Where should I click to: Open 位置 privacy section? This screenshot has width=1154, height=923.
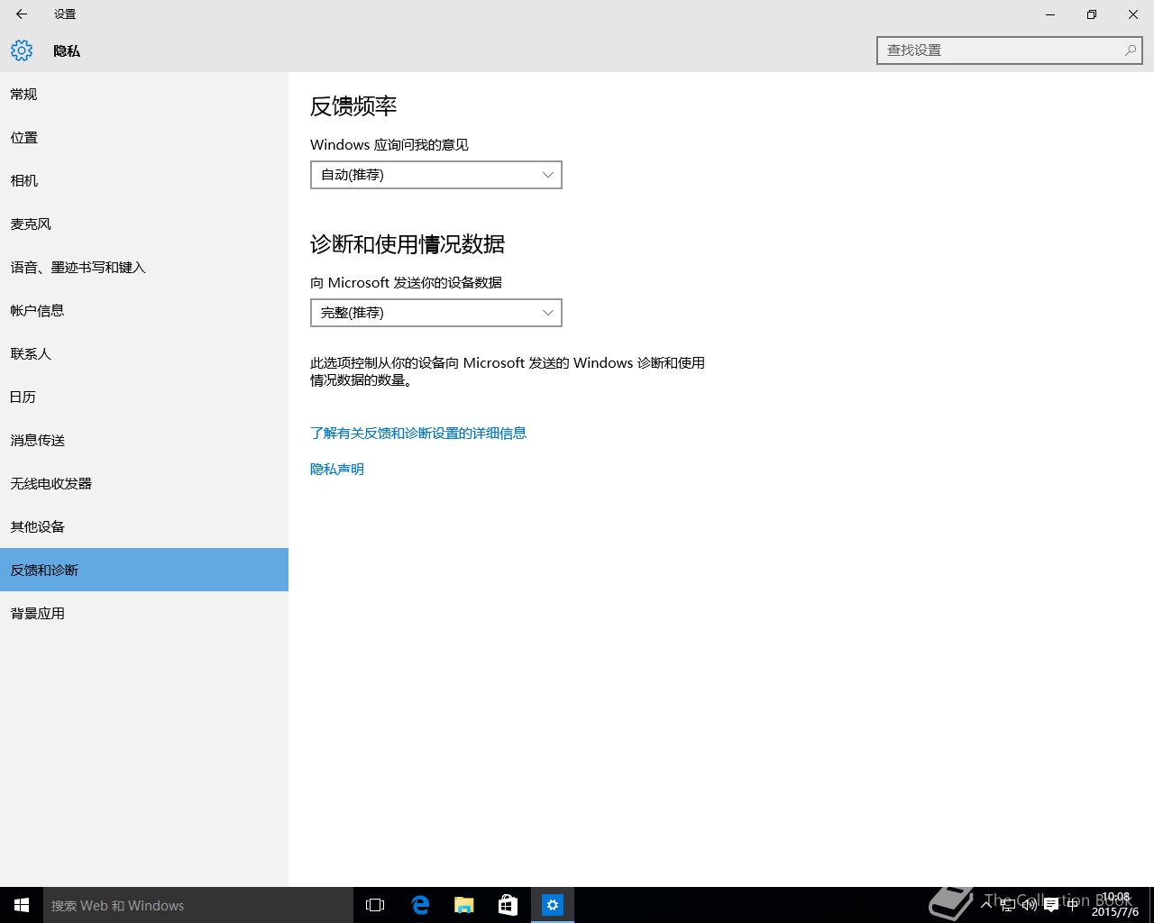(144, 137)
